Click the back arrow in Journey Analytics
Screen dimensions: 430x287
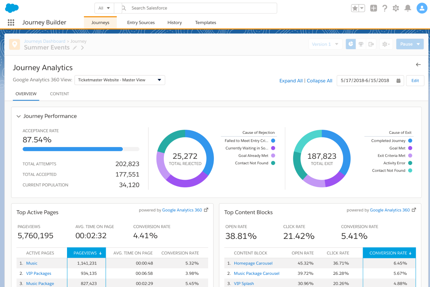[x=418, y=65]
